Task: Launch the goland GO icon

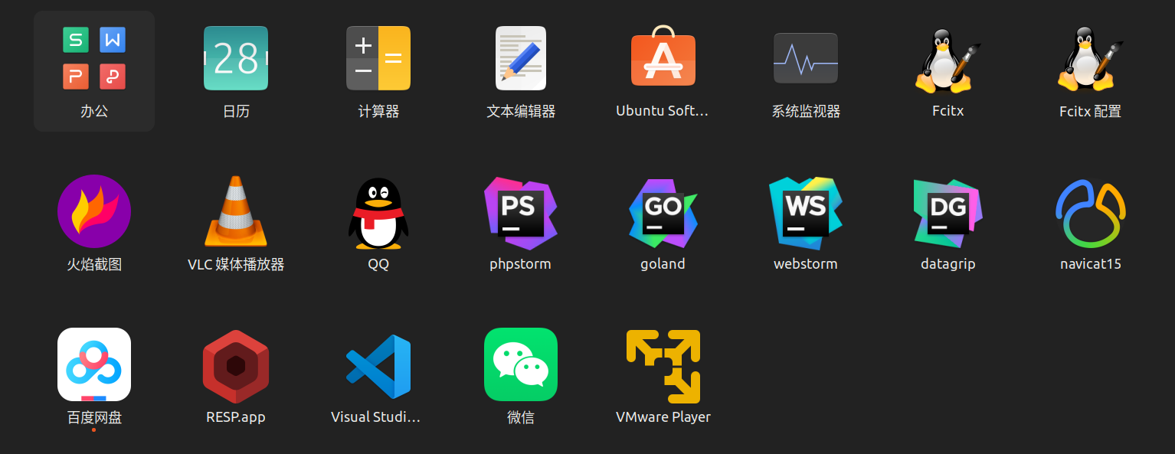Action: tap(663, 213)
